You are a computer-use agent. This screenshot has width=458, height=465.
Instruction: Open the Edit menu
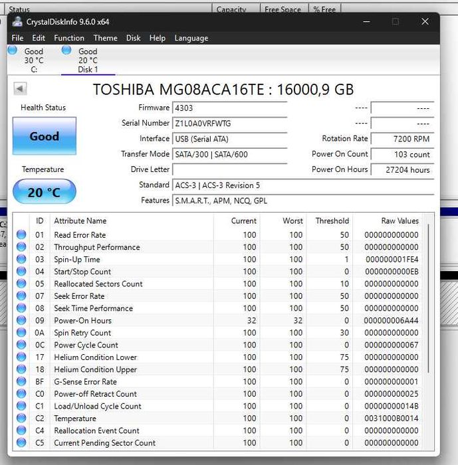click(x=39, y=38)
